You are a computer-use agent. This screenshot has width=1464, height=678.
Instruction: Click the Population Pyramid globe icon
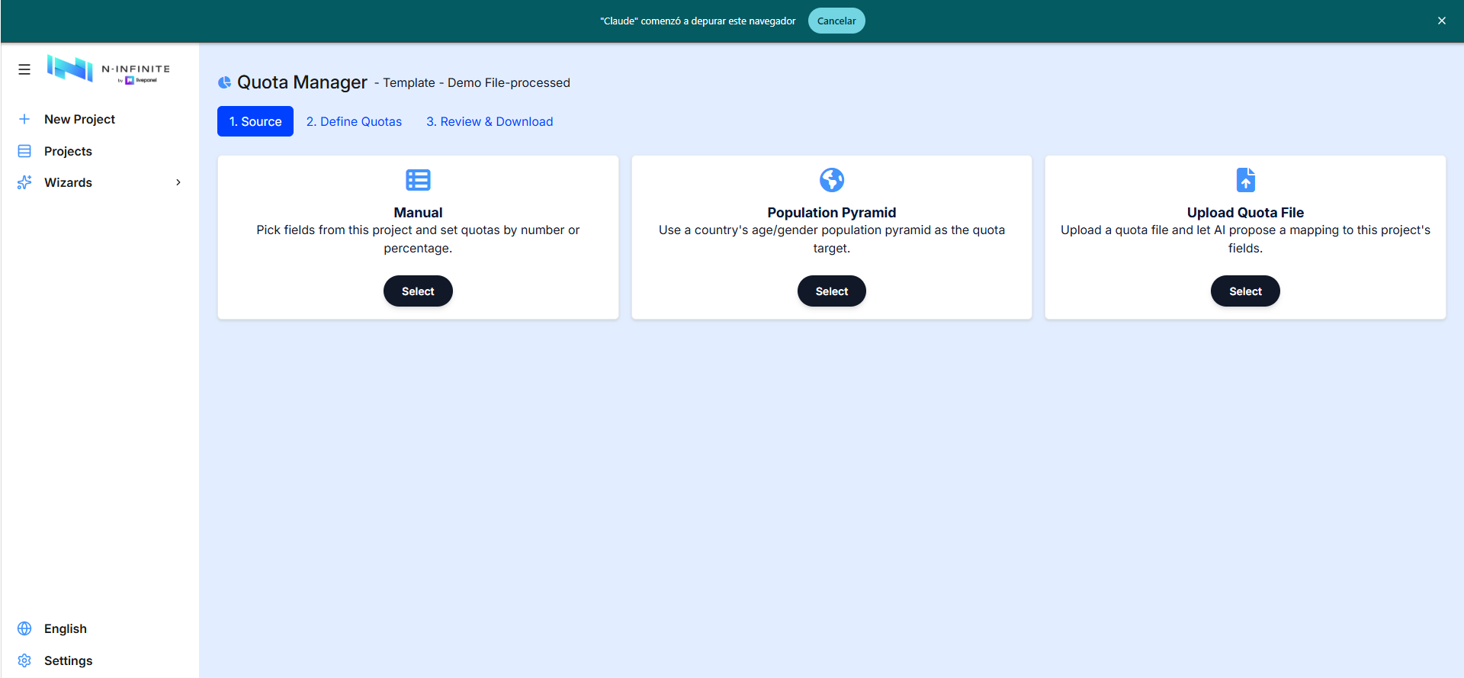click(x=832, y=180)
